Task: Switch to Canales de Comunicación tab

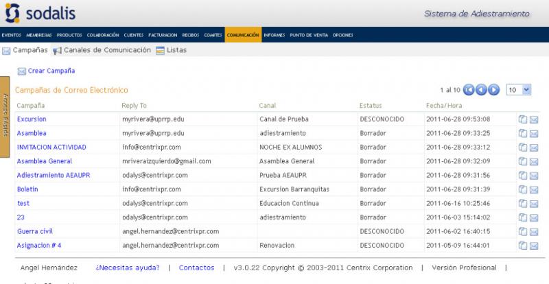Action: [x=106, y=50]
